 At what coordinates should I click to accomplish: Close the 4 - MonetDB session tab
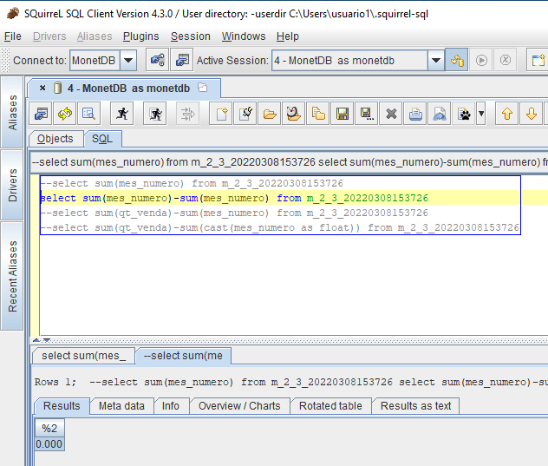(42, 88)
